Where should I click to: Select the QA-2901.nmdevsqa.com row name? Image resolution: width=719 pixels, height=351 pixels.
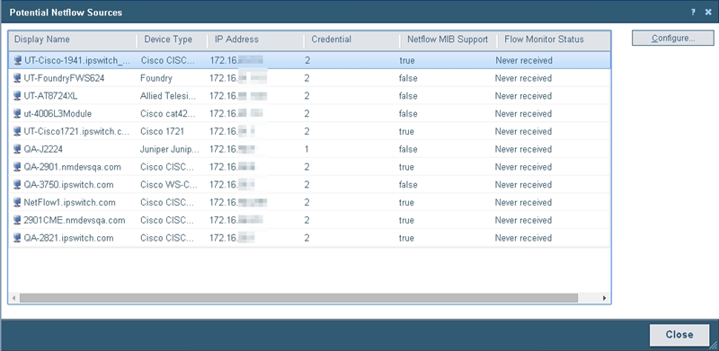73,167
